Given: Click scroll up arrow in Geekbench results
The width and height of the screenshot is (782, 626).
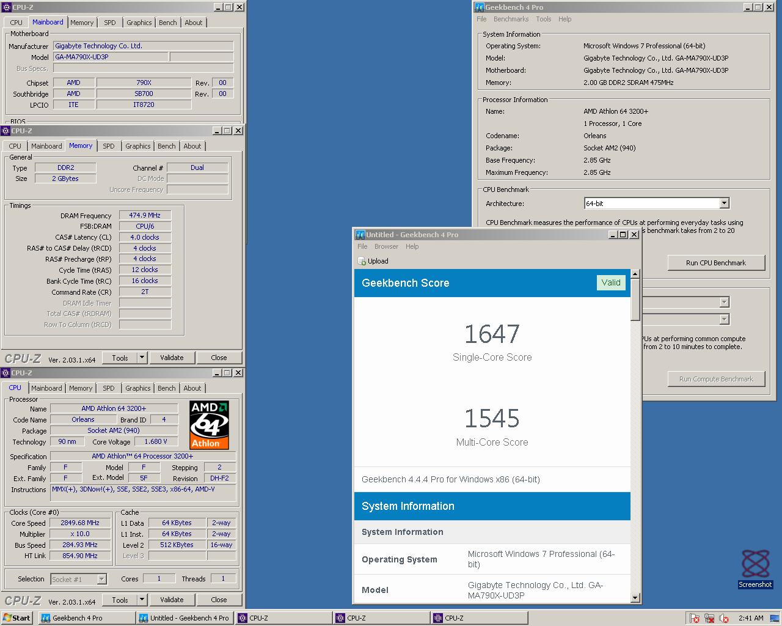Looking at the screenshot, I should coord(635,274).
